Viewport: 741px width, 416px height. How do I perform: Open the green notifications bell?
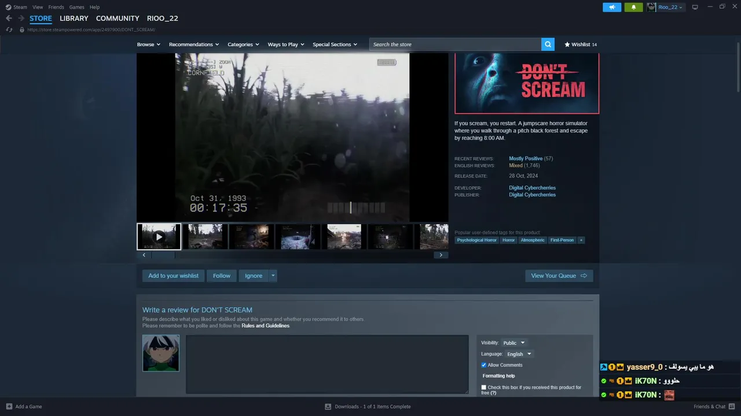click(633, 7)
